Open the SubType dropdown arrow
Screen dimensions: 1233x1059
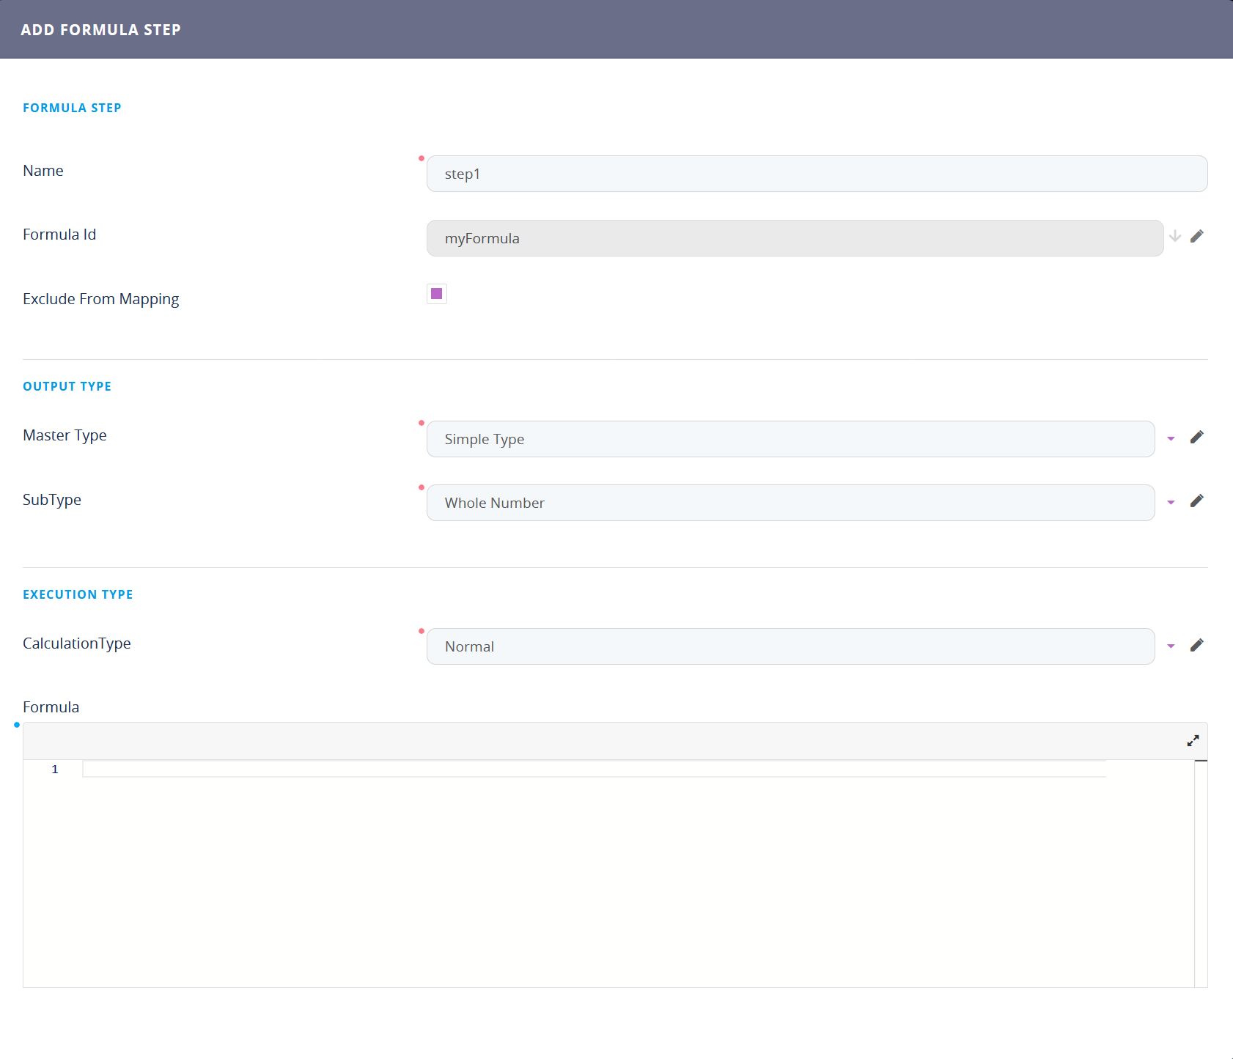tap(1171, 503)
